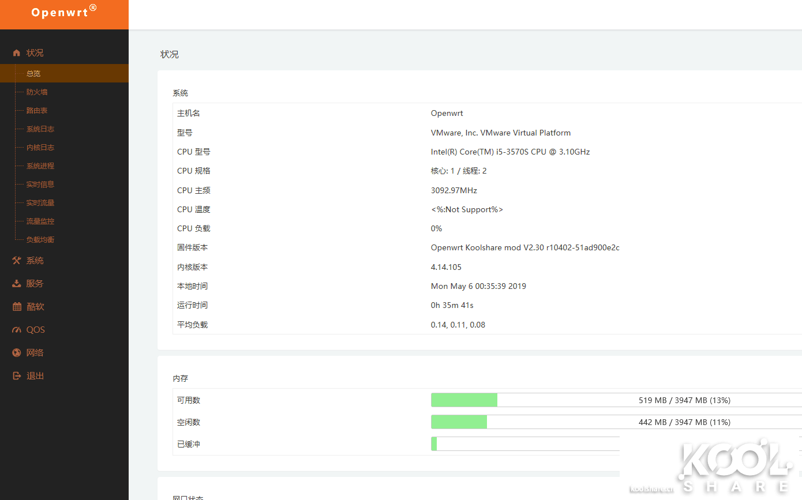Expand the 网络 sidebar section
Viewport: 802px width, 500px height.
point(35,353)
